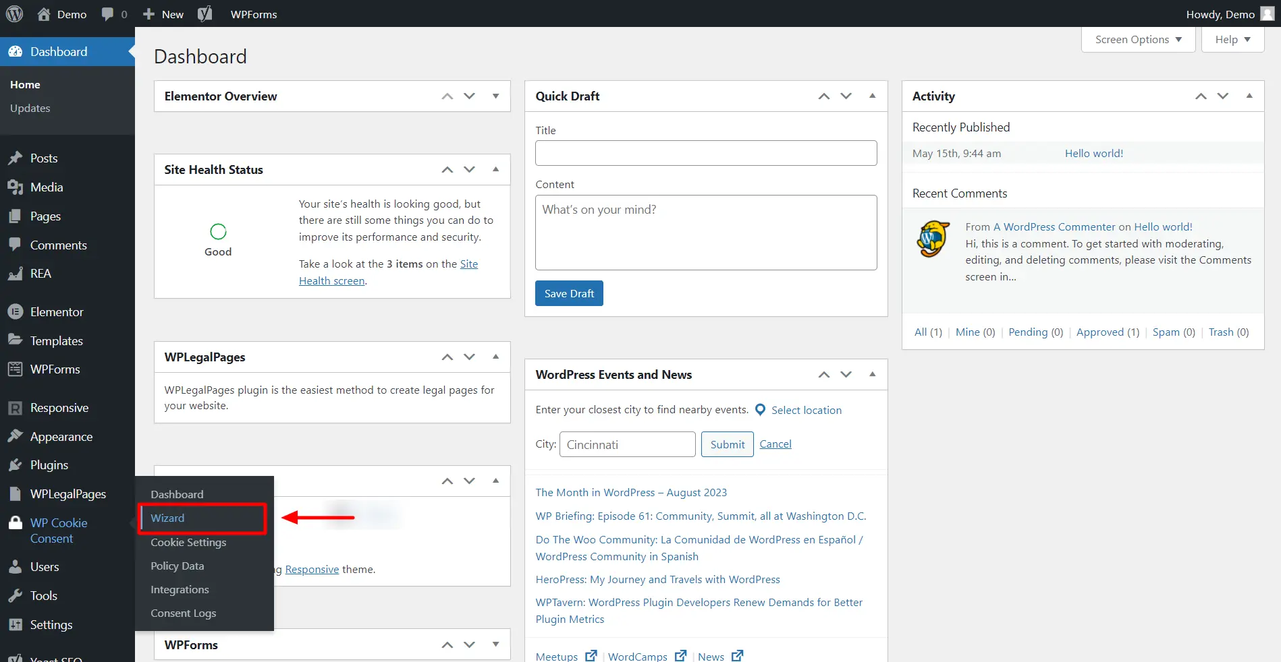Select Wizard from WP Cookie Consent submenu
The width and height of the screenshot is (1281, 662).
click(167, 518)
